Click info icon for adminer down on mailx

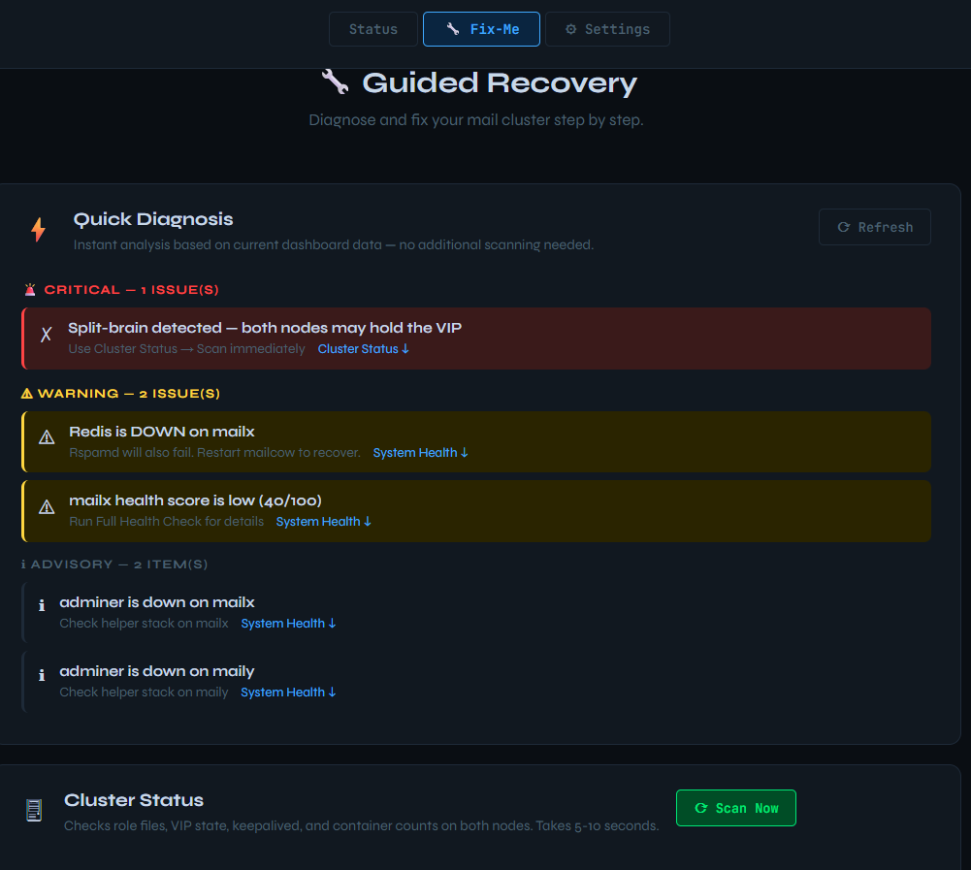click(x=42, y=605)
